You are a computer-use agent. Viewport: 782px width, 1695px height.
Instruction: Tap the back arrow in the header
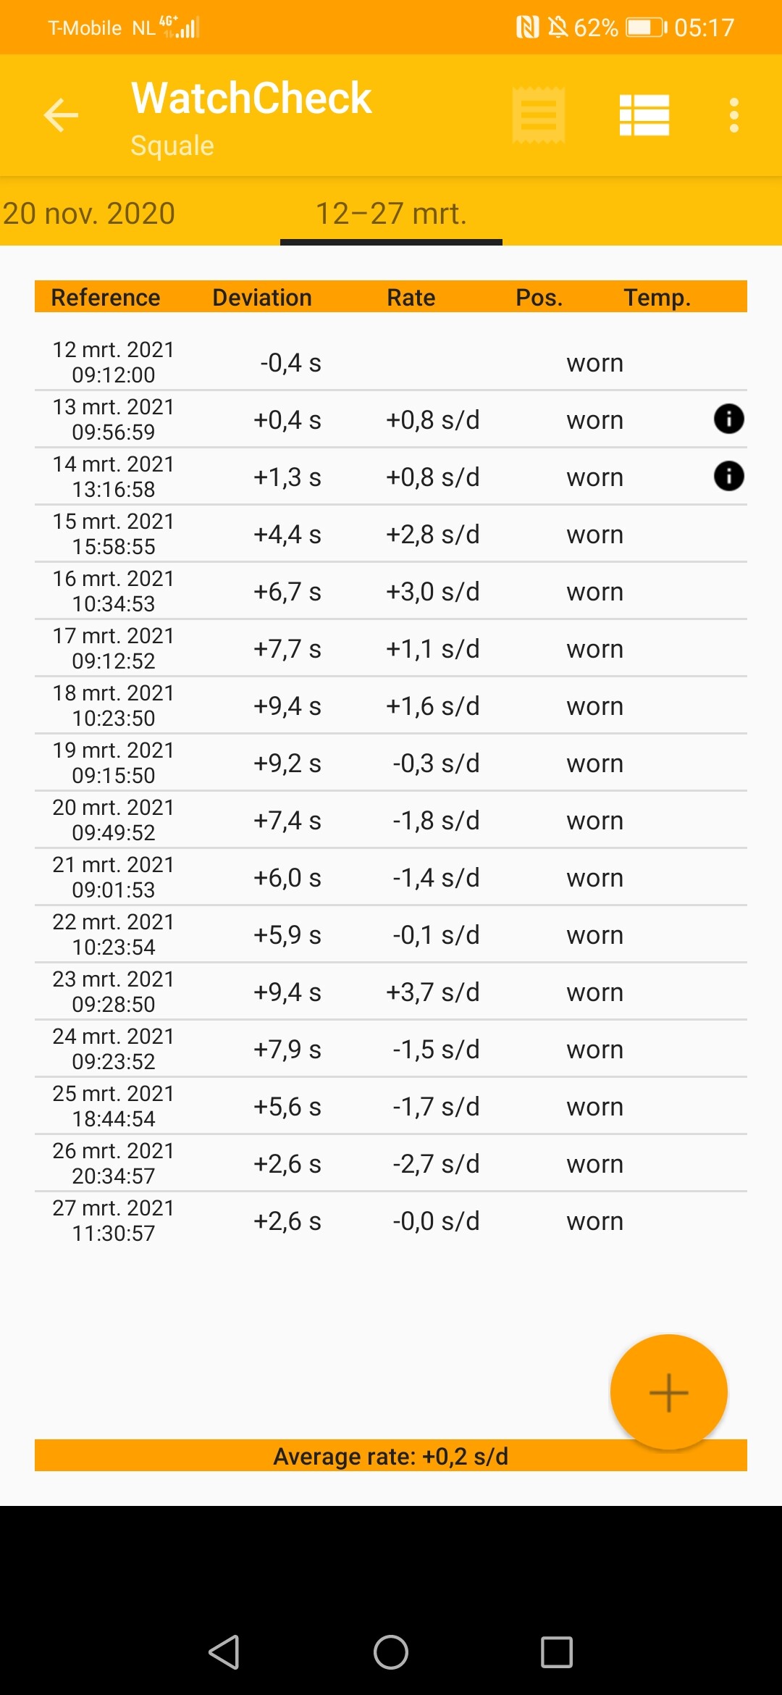(x=61, y=115)
